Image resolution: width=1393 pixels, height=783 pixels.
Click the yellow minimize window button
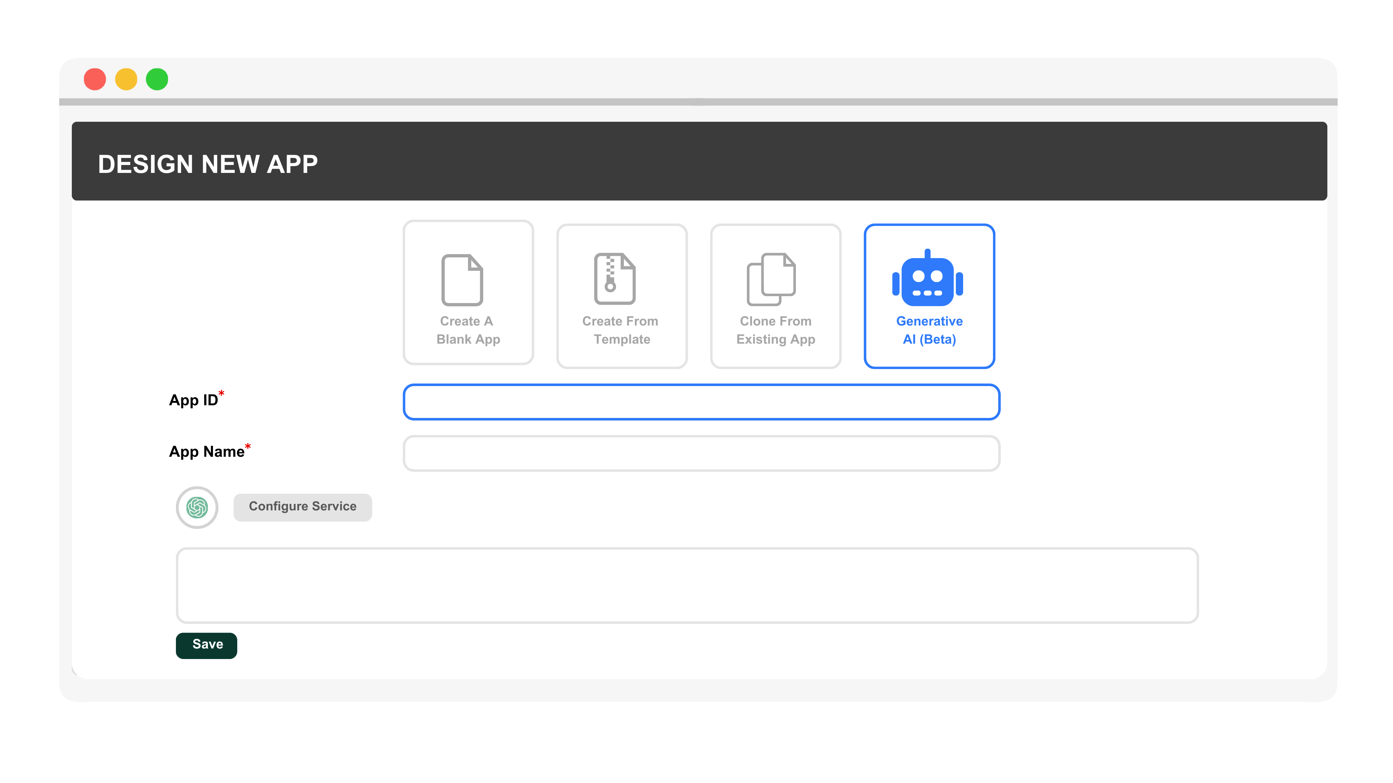coord(126,79)
